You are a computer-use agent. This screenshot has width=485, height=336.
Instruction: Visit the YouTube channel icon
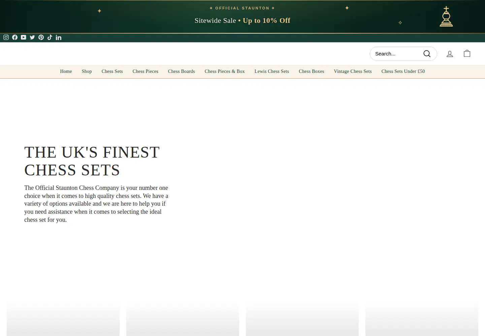24,37
